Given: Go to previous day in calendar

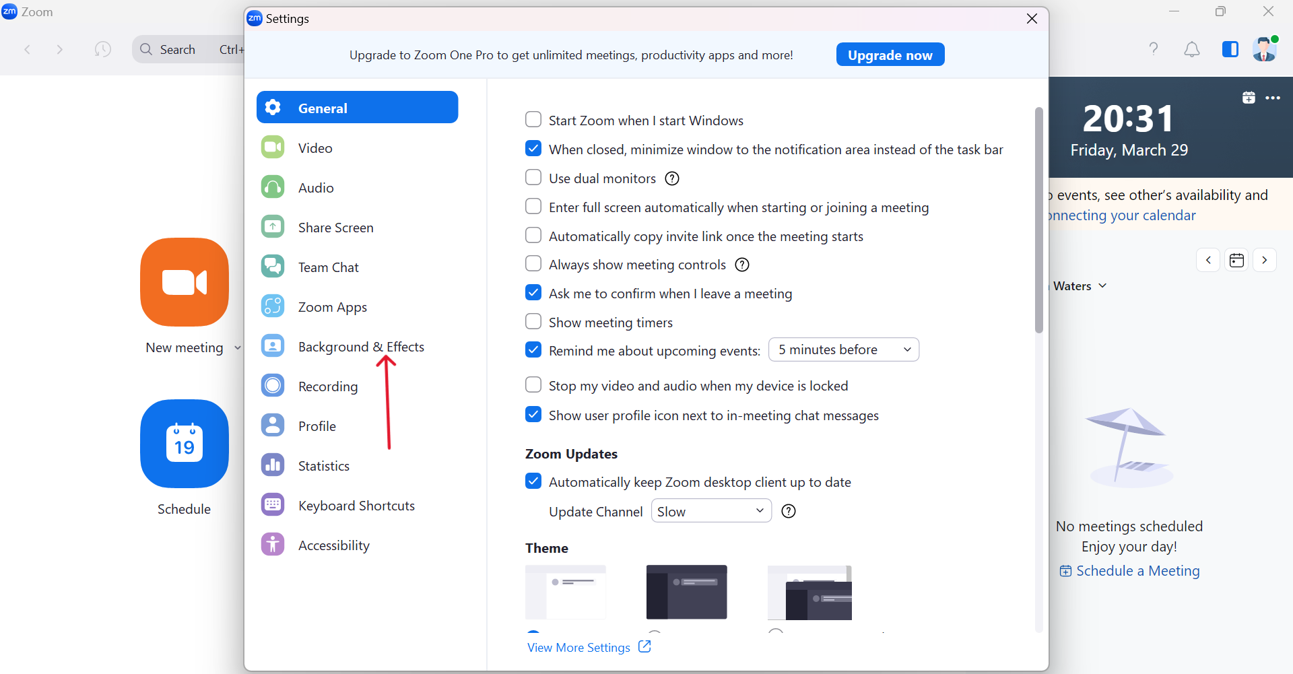Looking at the screenshot, I should 1208,260.
